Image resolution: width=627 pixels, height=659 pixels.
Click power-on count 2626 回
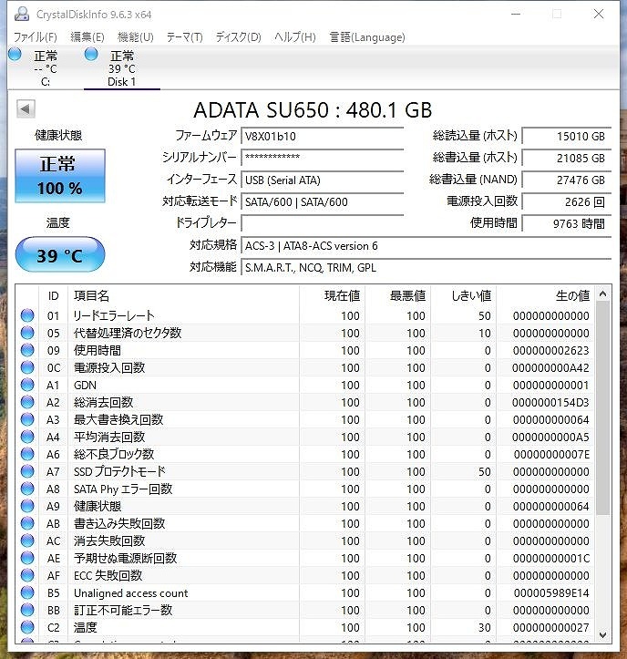click(567, 201)
